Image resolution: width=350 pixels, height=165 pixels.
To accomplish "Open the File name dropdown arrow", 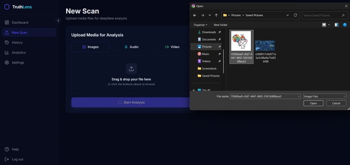I will [299, 97].
